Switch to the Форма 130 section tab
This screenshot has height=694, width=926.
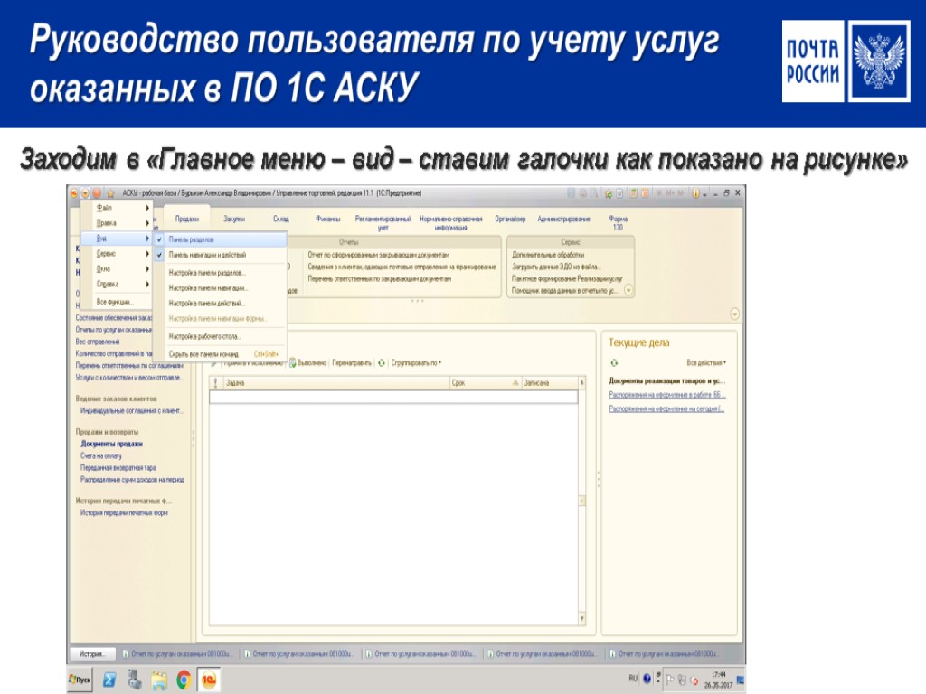(618, 222)
